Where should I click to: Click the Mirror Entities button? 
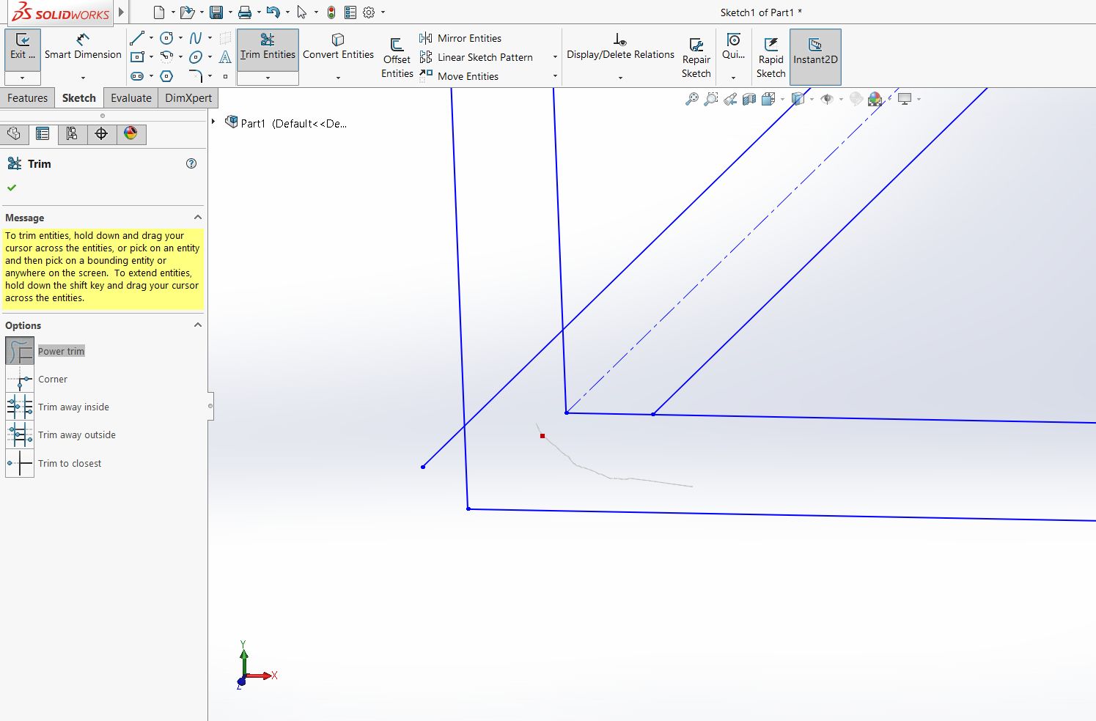coord(460,38)
